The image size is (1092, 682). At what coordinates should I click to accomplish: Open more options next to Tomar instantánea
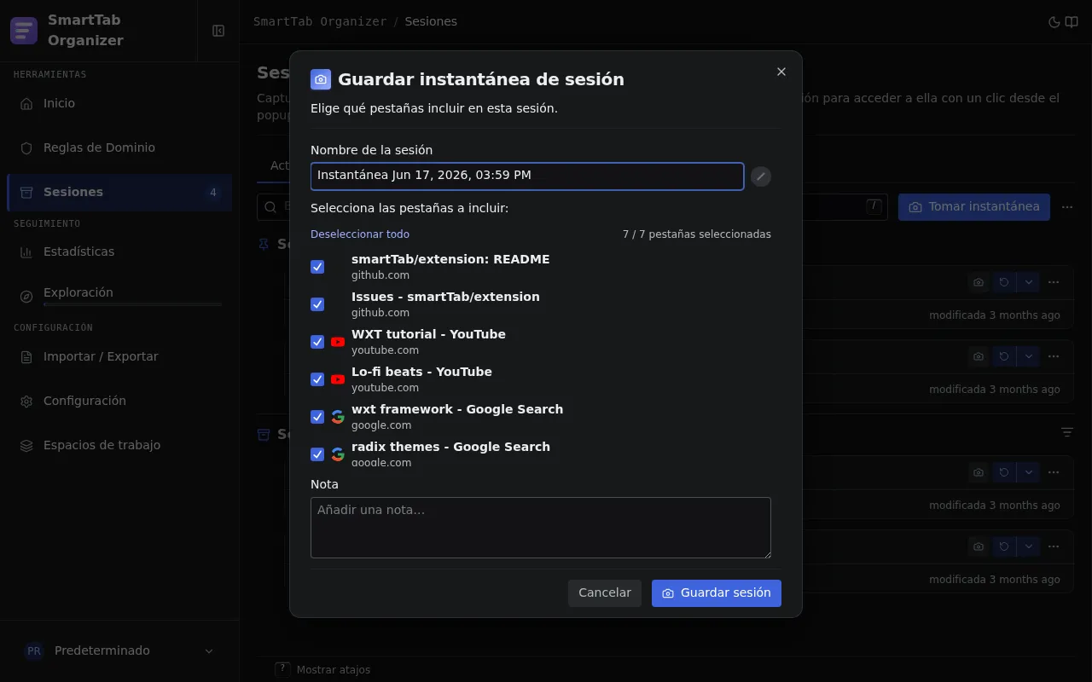1067,207
